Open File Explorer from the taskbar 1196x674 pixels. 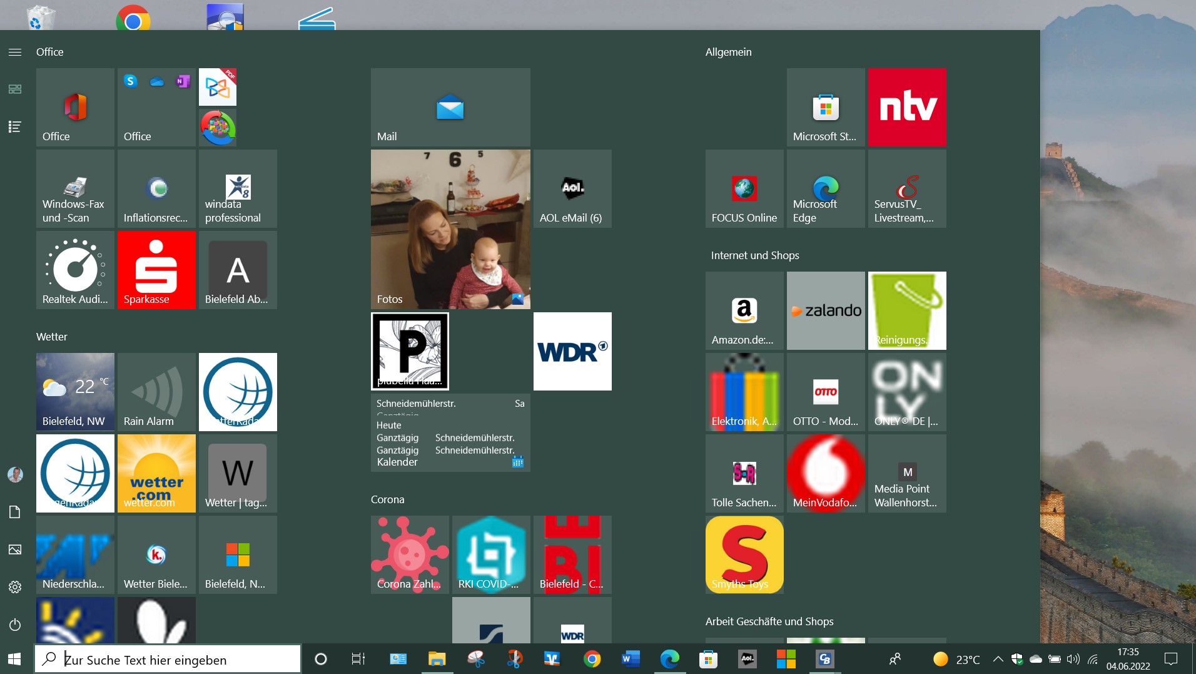point(437,659)
